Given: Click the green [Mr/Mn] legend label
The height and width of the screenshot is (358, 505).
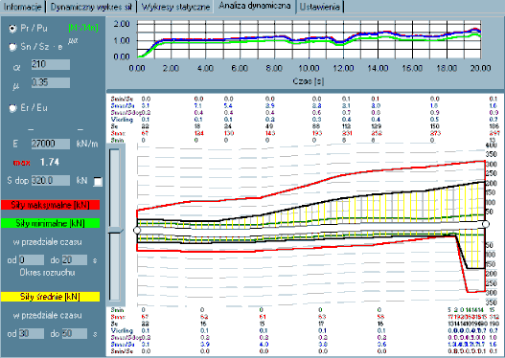Looking at the screenshot, I should (83, 28).
